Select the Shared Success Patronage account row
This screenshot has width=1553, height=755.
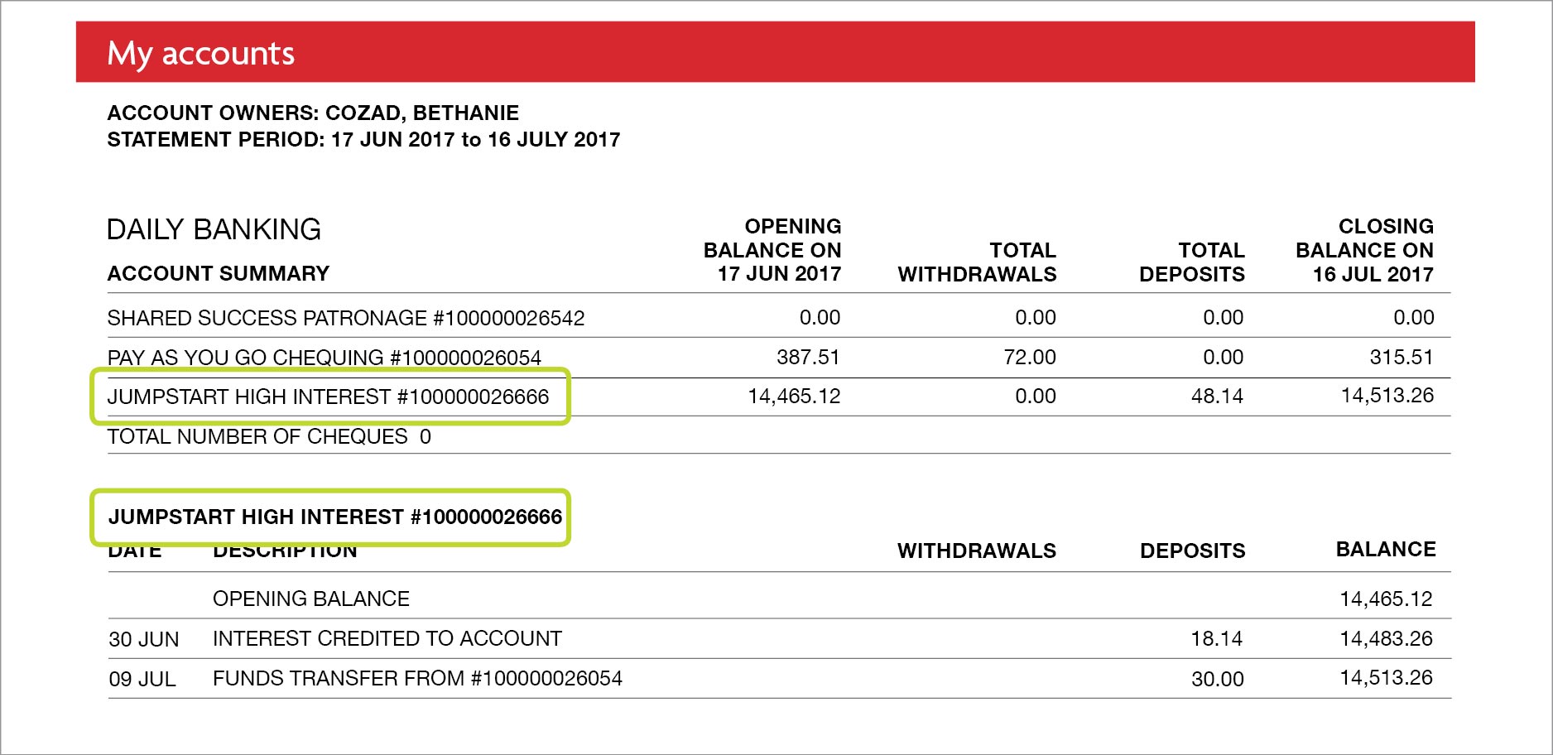345,318
